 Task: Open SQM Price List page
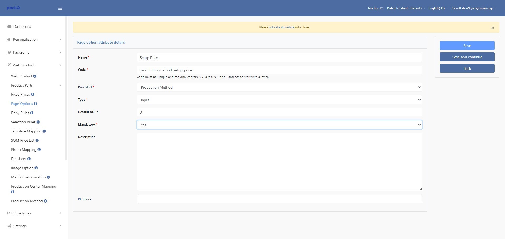coord(23,140)
